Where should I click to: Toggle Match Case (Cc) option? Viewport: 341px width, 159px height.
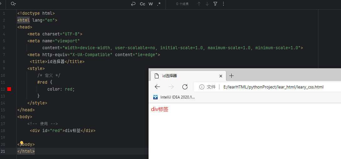click(x=142, y=4)
